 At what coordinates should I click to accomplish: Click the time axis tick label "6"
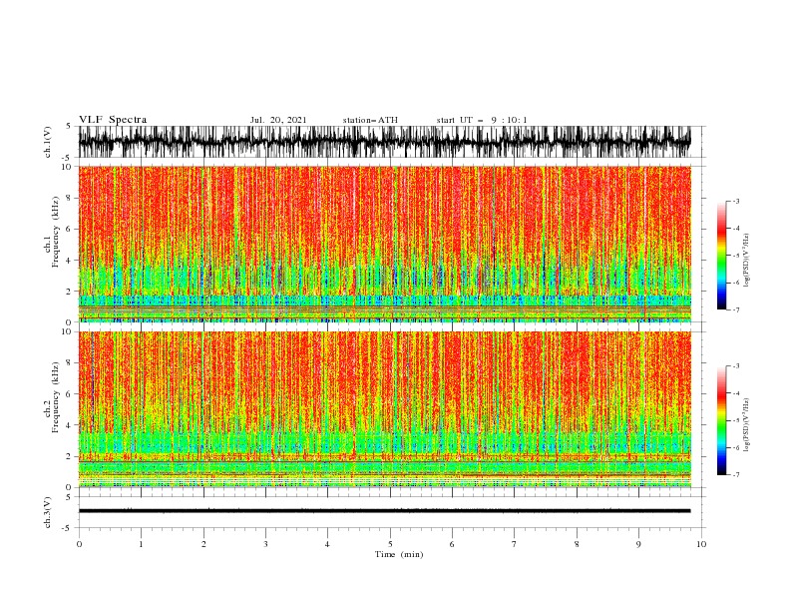(452, 544)
